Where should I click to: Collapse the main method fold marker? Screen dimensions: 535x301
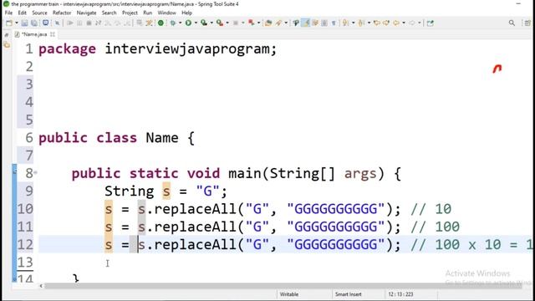[35, 173]
